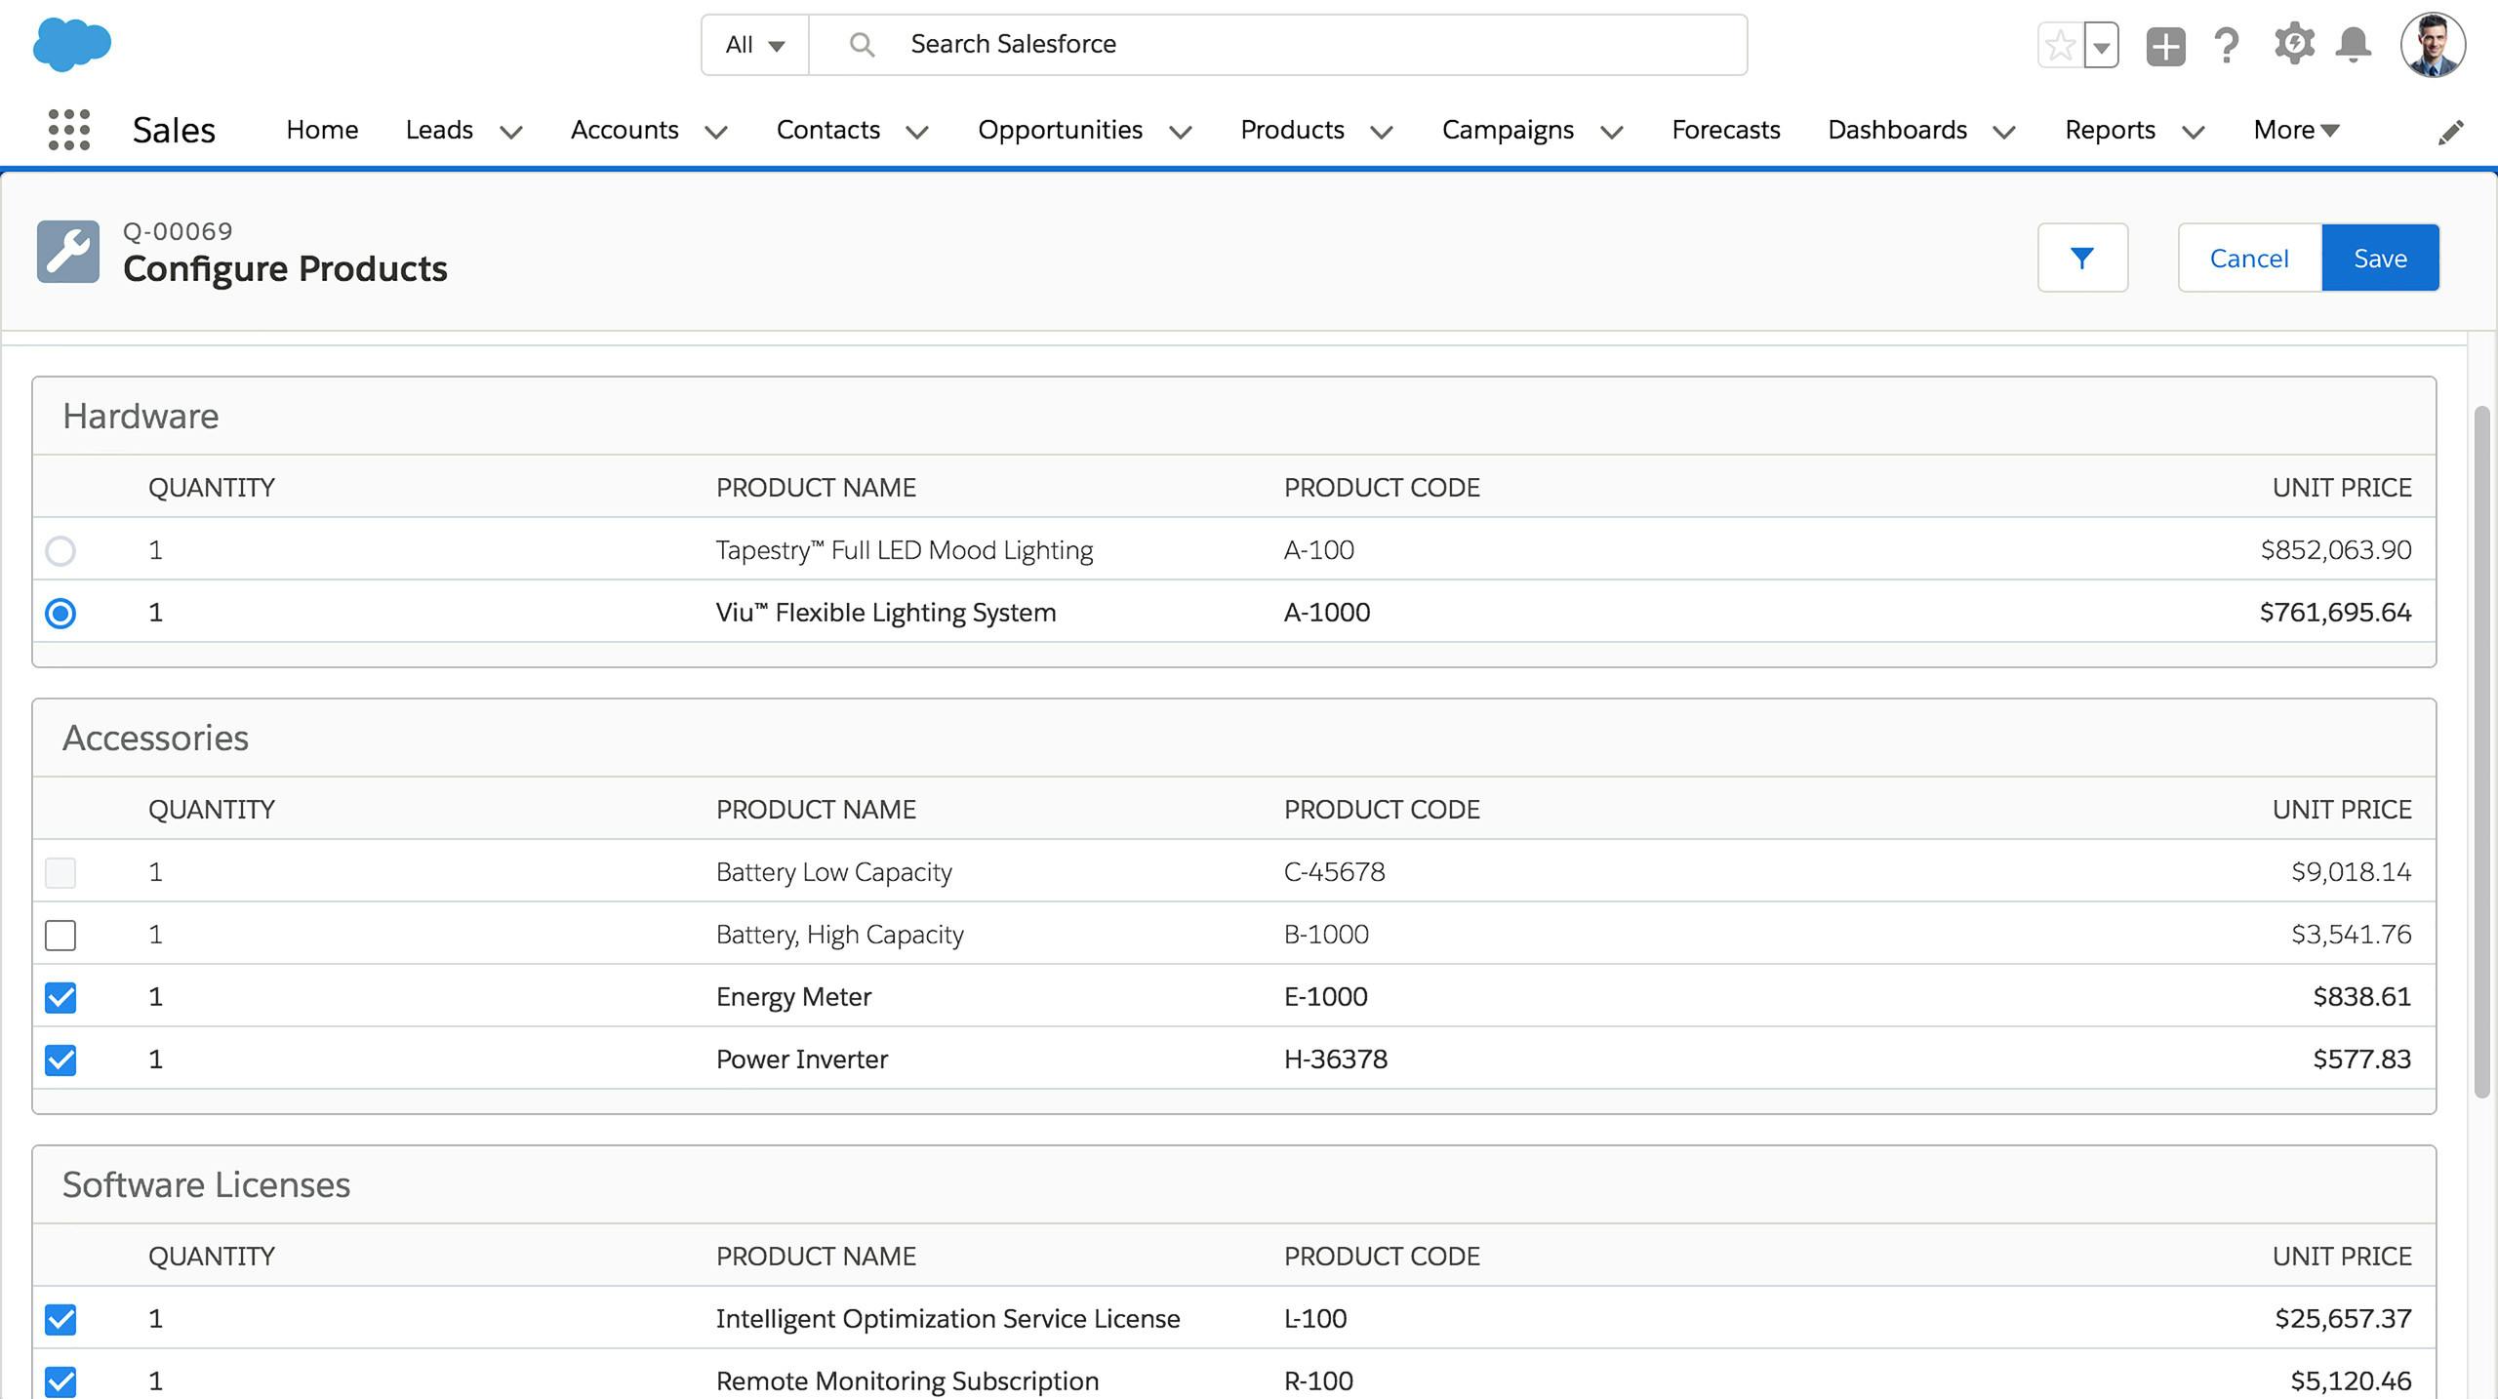The image size is (2498, 1399).
Task: Click the Tapestry Full LED Mood Lighting name
Action: coord(905,550)
